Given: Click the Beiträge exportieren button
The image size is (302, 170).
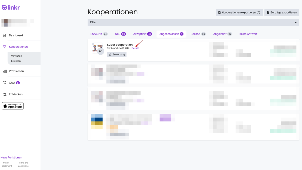Looking at the screenshot, I should tap(282, 13).
